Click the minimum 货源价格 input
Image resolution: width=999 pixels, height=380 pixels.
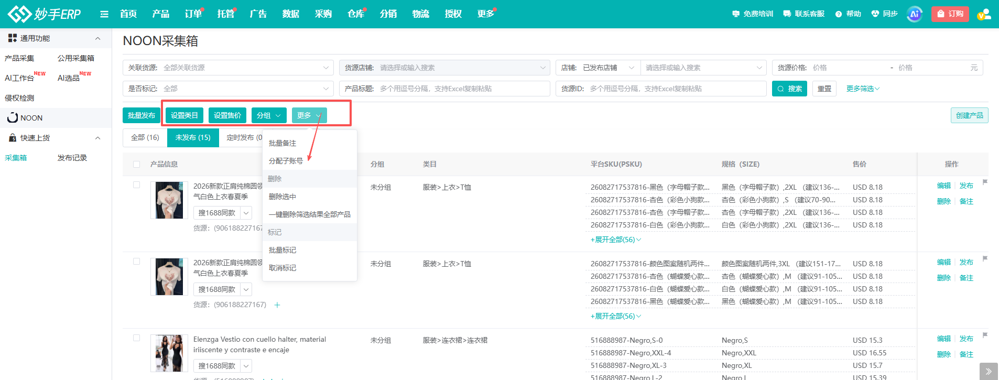848,68
